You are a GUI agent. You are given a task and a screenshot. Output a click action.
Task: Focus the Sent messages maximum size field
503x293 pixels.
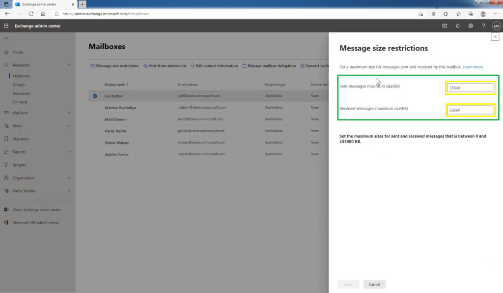(470, 88)
